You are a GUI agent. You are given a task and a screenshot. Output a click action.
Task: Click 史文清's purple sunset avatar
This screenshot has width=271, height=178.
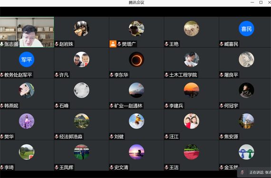(x=136, y=152)
